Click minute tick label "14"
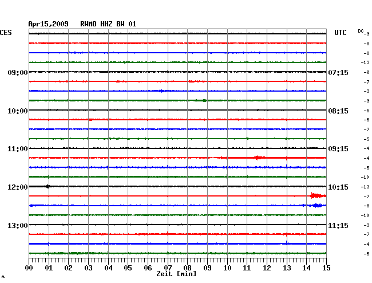Image resolution: width=372 pixels, height=283 pixels. click(x=306, y=268)
